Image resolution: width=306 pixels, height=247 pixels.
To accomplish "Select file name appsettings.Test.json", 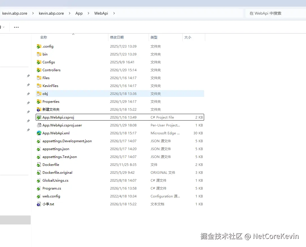I will [x=60, y=157].
